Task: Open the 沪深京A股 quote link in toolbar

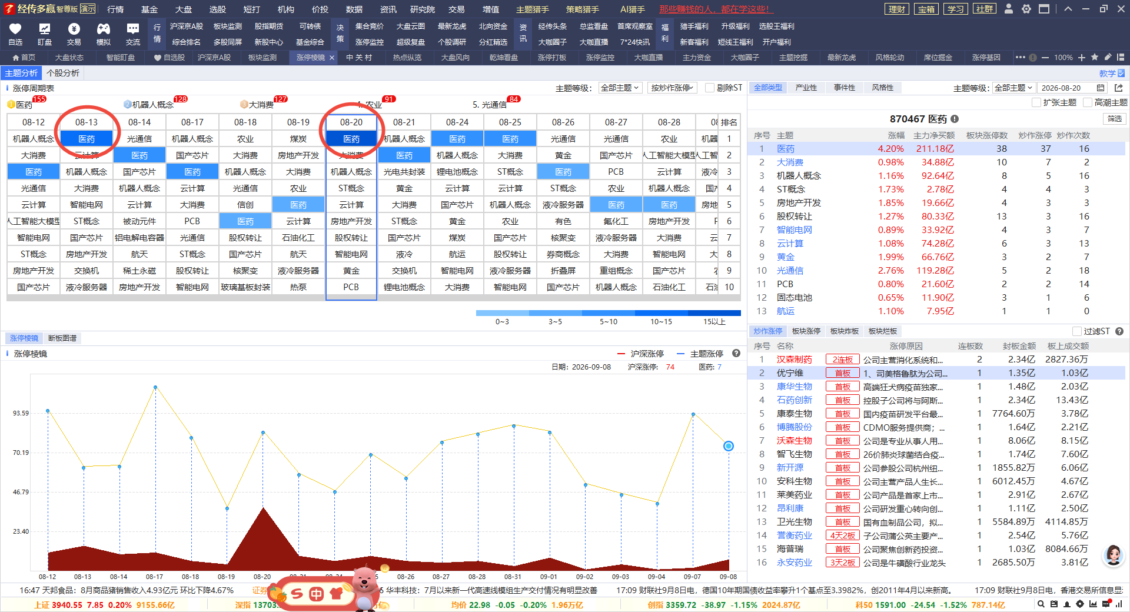Action: [187, 26]
